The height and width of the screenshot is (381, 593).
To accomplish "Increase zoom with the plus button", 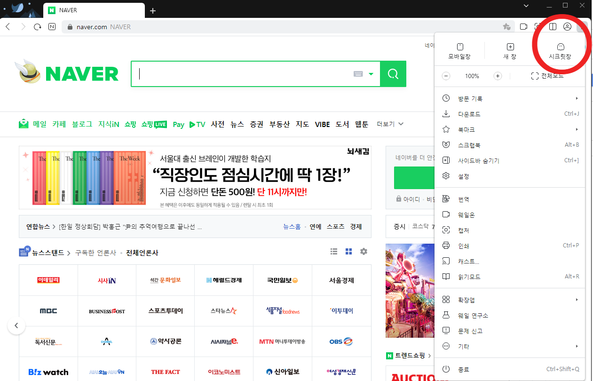I will click(498, 76).
